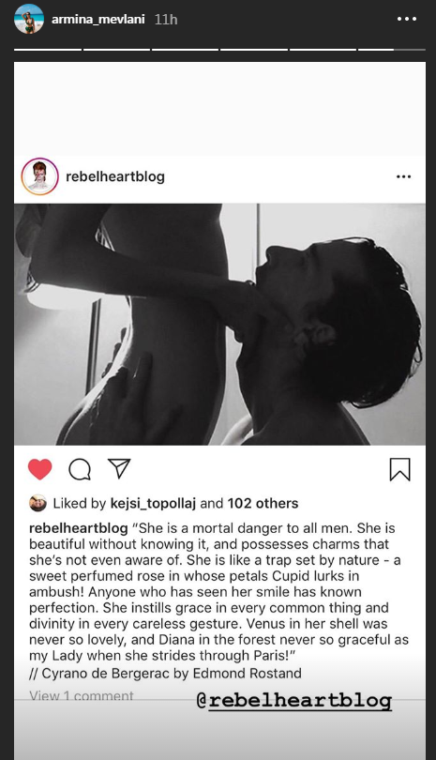The width and height of the screenshot is (436, 760).
Task: Open the comment bubble icon
Action: (80, 469)
